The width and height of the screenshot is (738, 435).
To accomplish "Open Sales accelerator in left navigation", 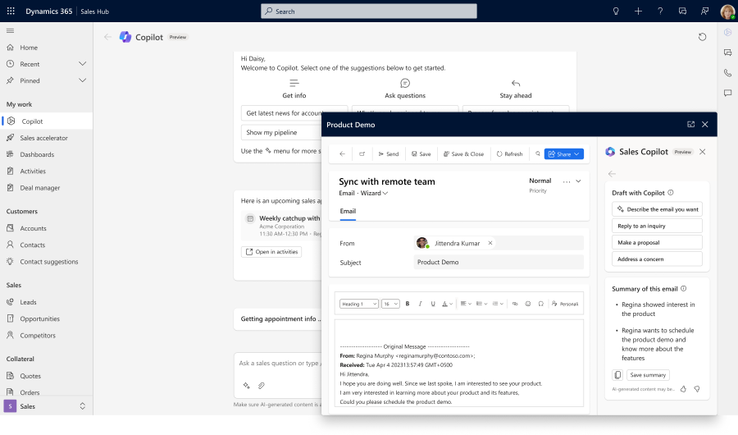I will pyautogui.click(x=43, y=138).
